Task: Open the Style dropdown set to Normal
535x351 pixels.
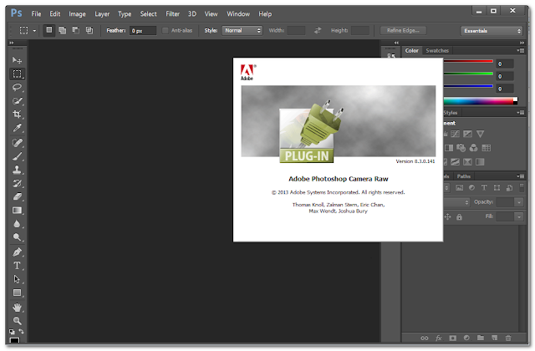Action: 242,30
